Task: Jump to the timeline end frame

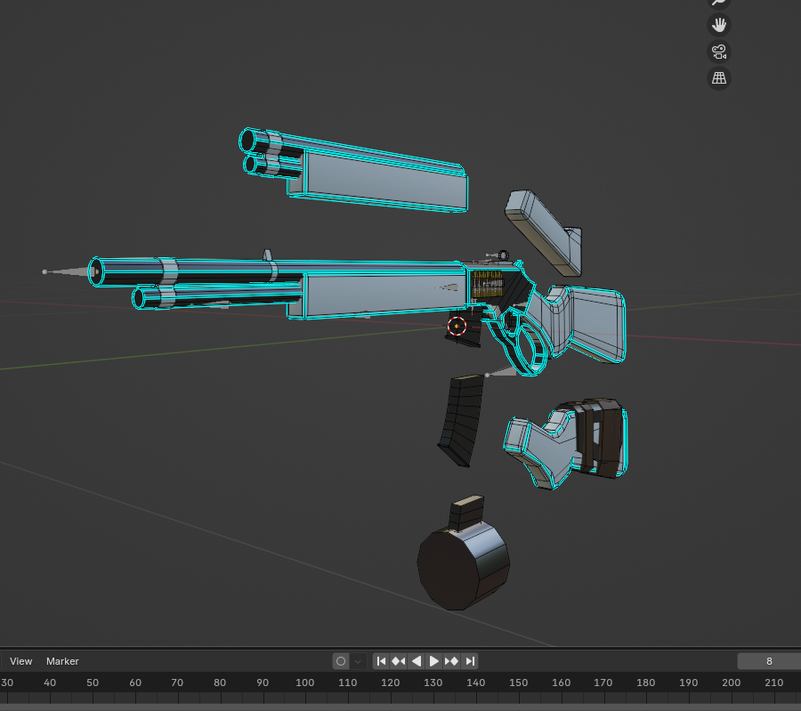Action: point(470,661)
